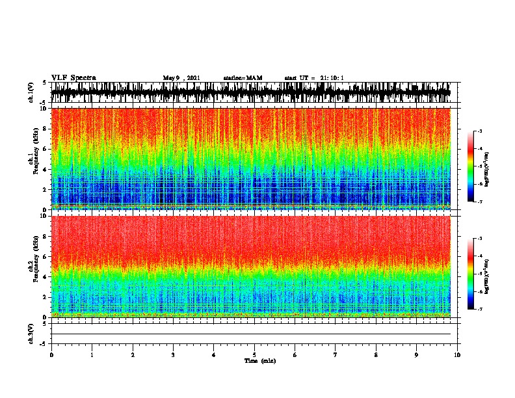The height and width of the screenshot is (398, 515).
Task: Click inside the ch.2 spectrogram panel
Action: point(251,267)
